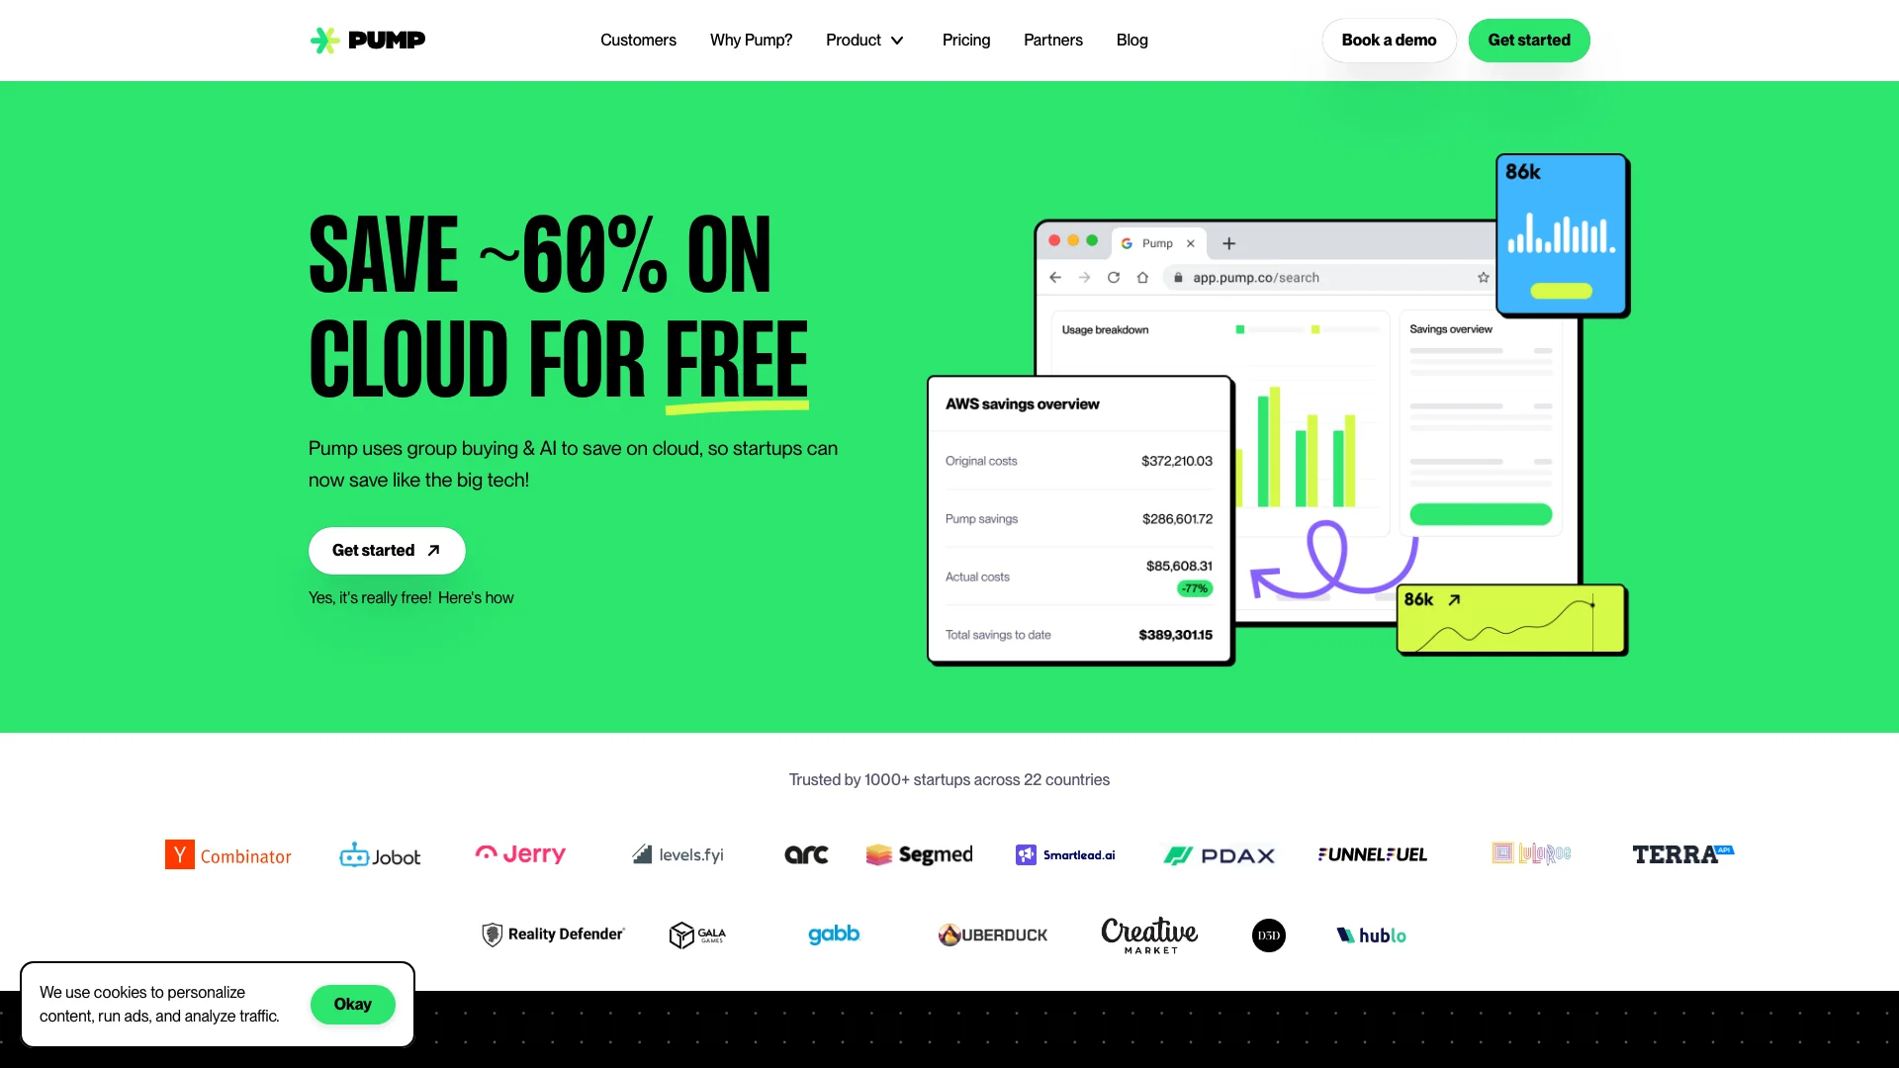Toggle the usage breakdown green data point
Screen dimensions: 1899x1068
pyautogui.click(x=1240, y=328)
